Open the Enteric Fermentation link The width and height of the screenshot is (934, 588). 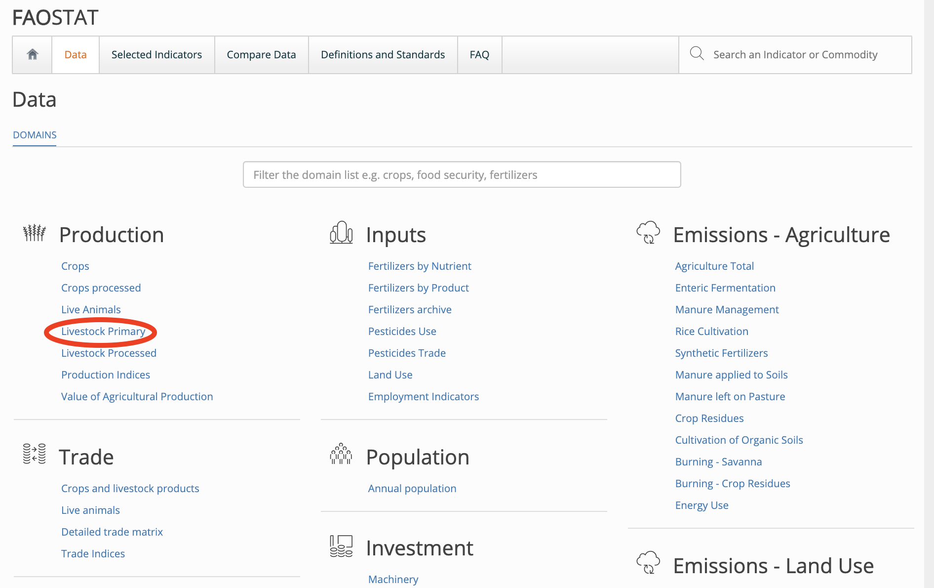click(x=725, y=288)
